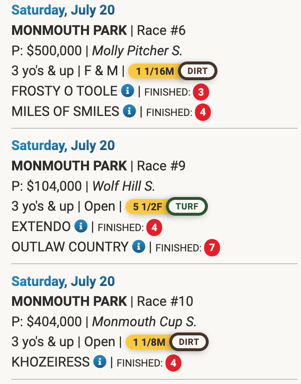This screenshot has width=301, height=384.
Task: Click the Race #10 Saturday, July 20 date
Action: tap(63, 281)
